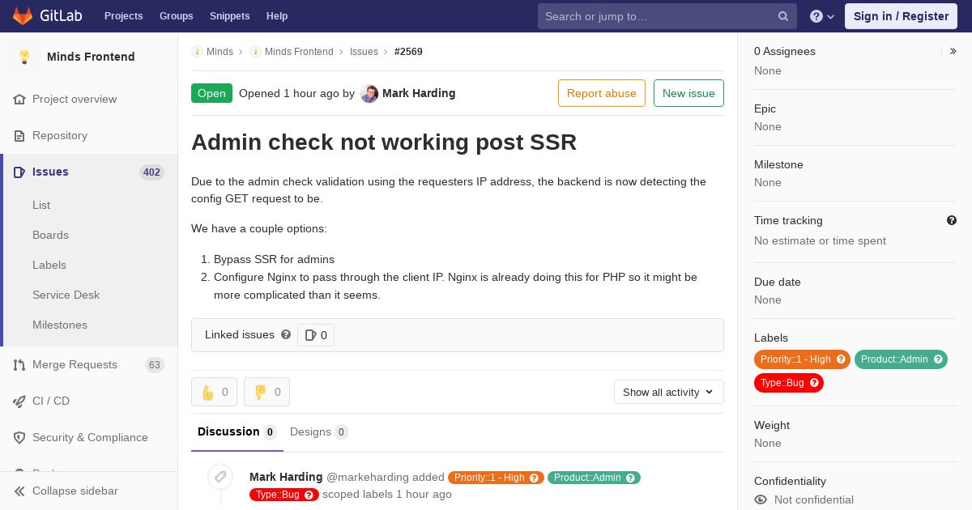Click the Report abuse button
The width and height of the screenshot is (972, 510).
point(602,93)
